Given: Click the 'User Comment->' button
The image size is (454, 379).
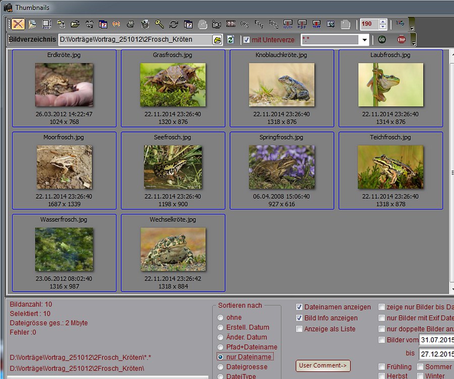Looking at the screenshot, I should (322, 366).
